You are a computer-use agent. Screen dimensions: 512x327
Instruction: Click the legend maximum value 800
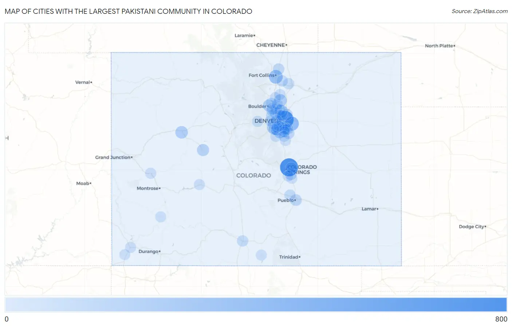(501, 319)
